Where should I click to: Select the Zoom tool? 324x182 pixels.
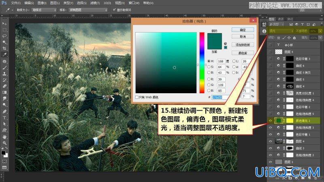[x=4, y=143]
